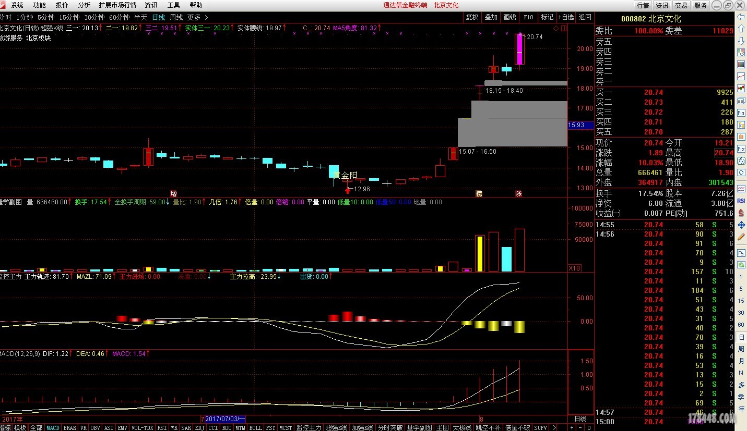Select the 5 minute sidebar period

point(741,289)
